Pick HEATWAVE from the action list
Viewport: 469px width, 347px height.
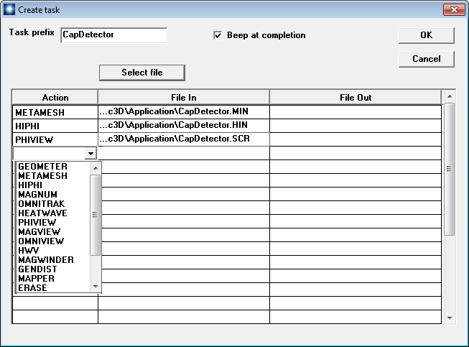point(42,213)
